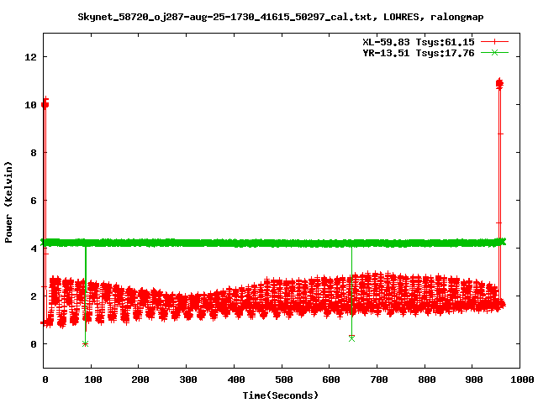
Task: Click the red legend line sample
Action: coord(494,42)
